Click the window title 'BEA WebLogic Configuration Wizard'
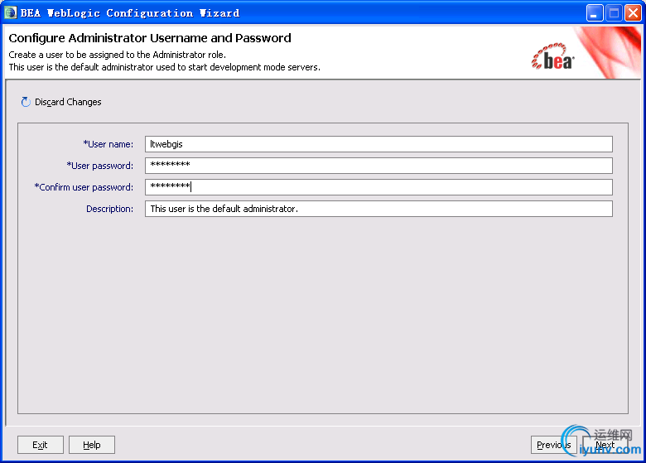646x463 pixels. (130, 13)
